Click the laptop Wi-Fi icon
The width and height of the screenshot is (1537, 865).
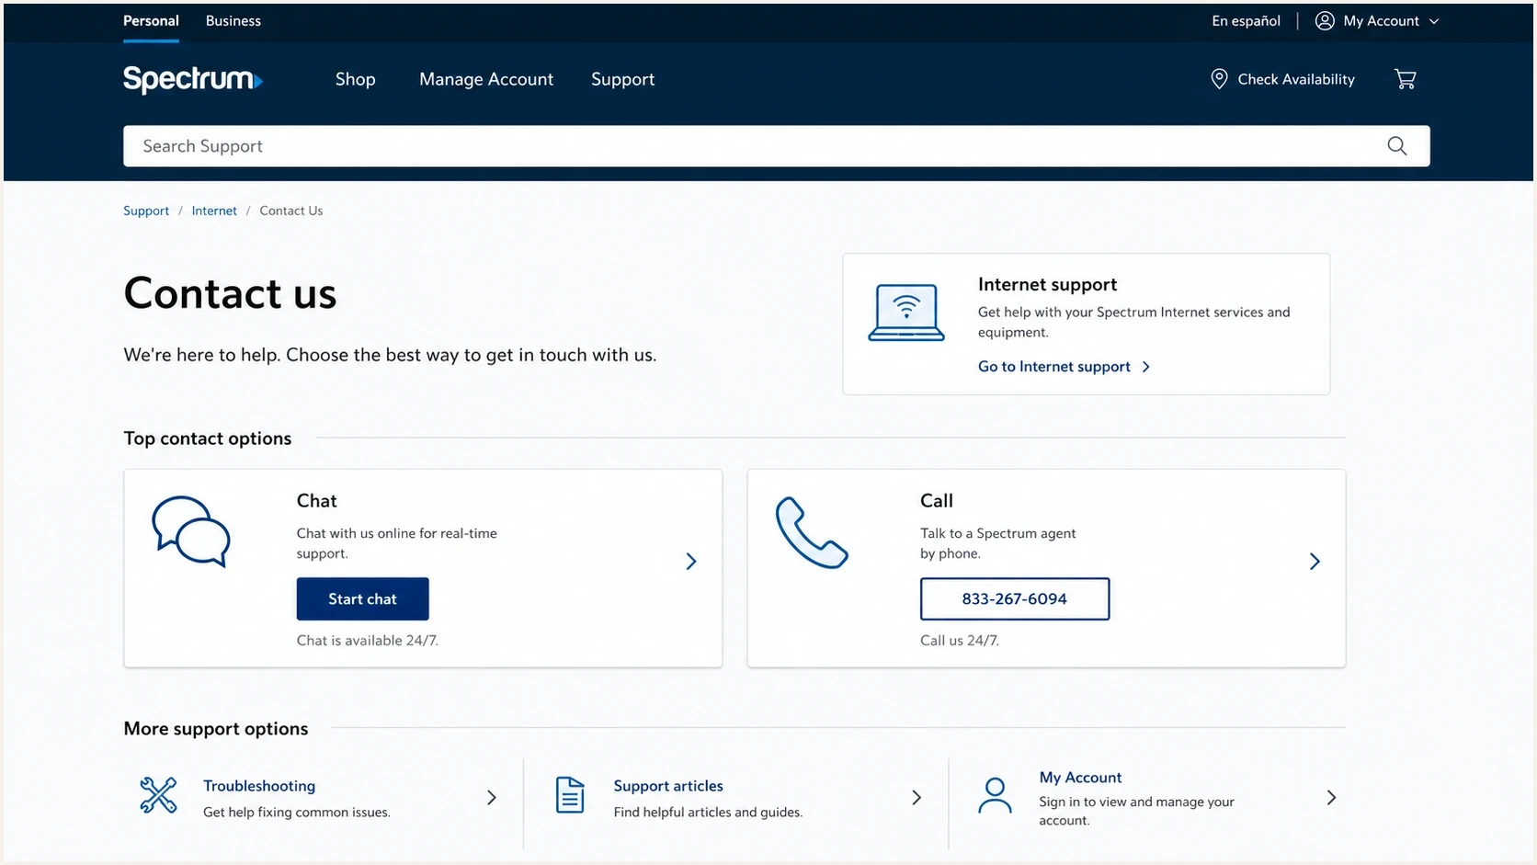click(906, 313)
